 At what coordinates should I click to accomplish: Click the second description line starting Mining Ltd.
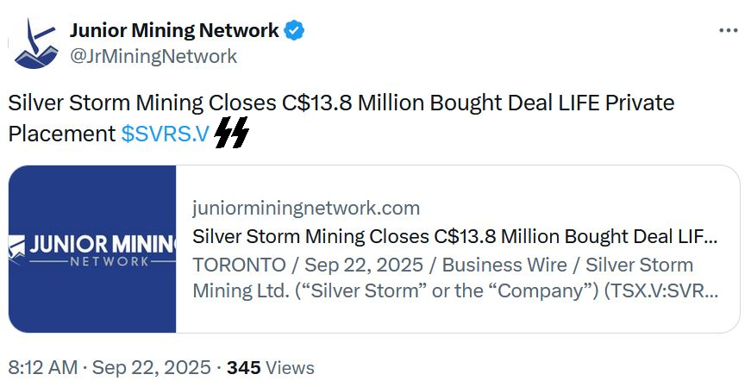point(455,290)
